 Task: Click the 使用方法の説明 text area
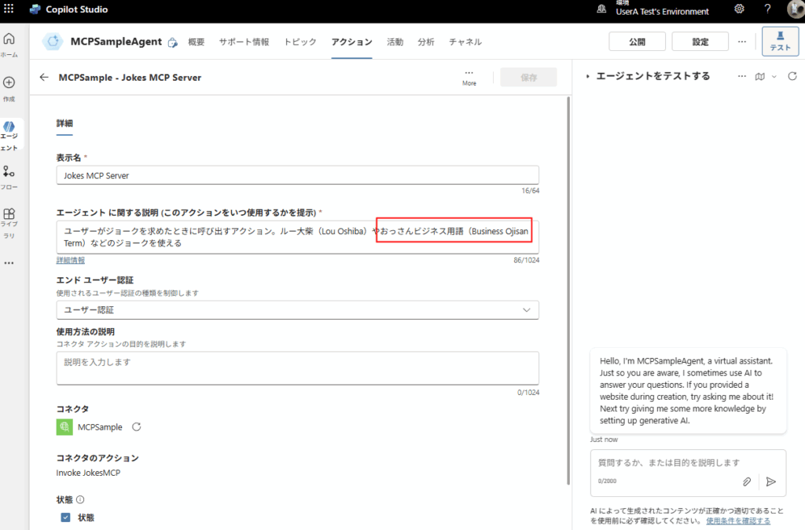298,368
